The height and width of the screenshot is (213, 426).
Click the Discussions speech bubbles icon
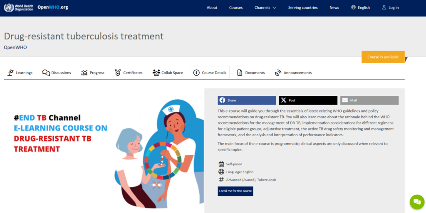(x=46, y=72)
